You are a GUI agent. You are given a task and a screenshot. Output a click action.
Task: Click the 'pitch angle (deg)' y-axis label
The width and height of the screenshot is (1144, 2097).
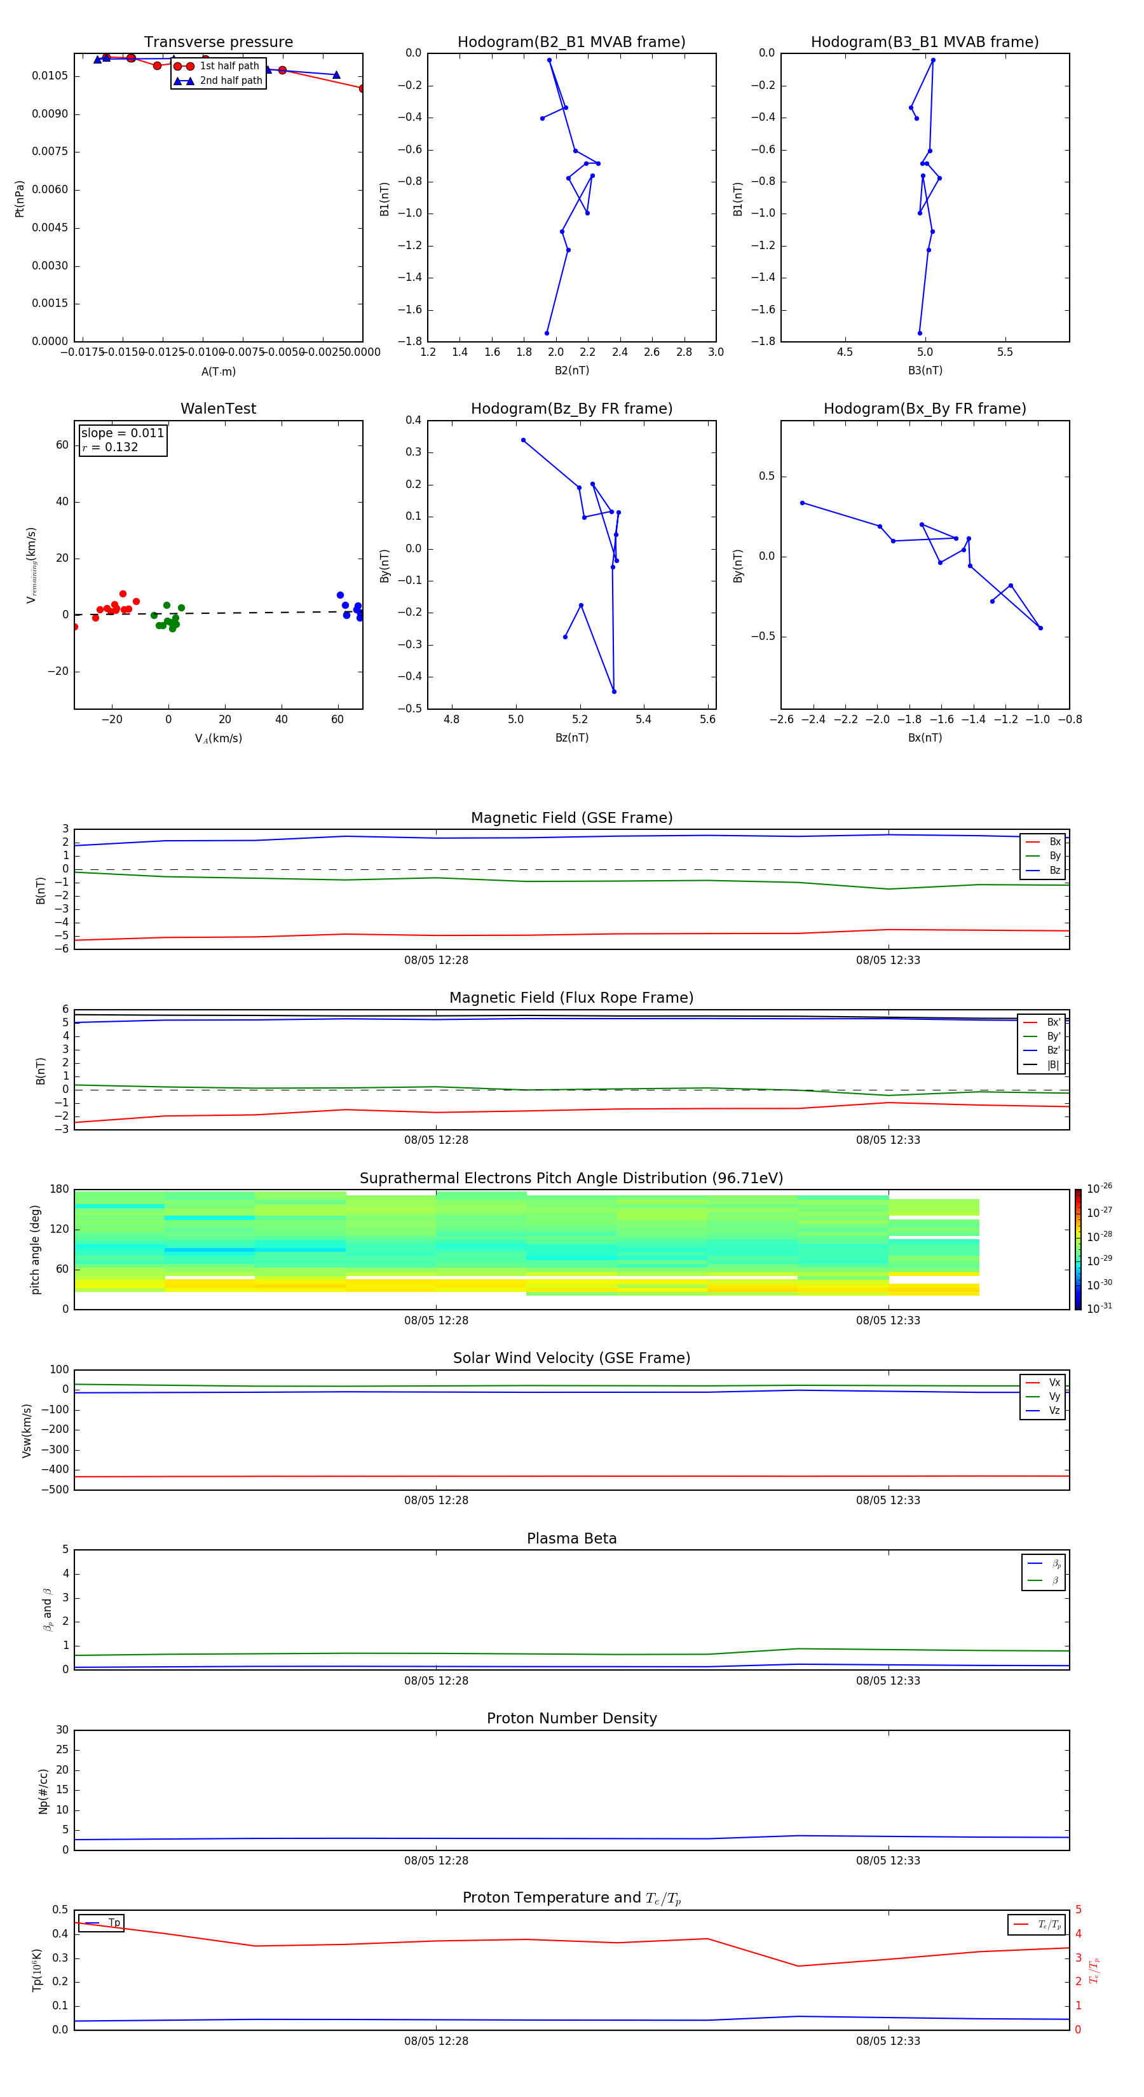[x=35, y=1249]
